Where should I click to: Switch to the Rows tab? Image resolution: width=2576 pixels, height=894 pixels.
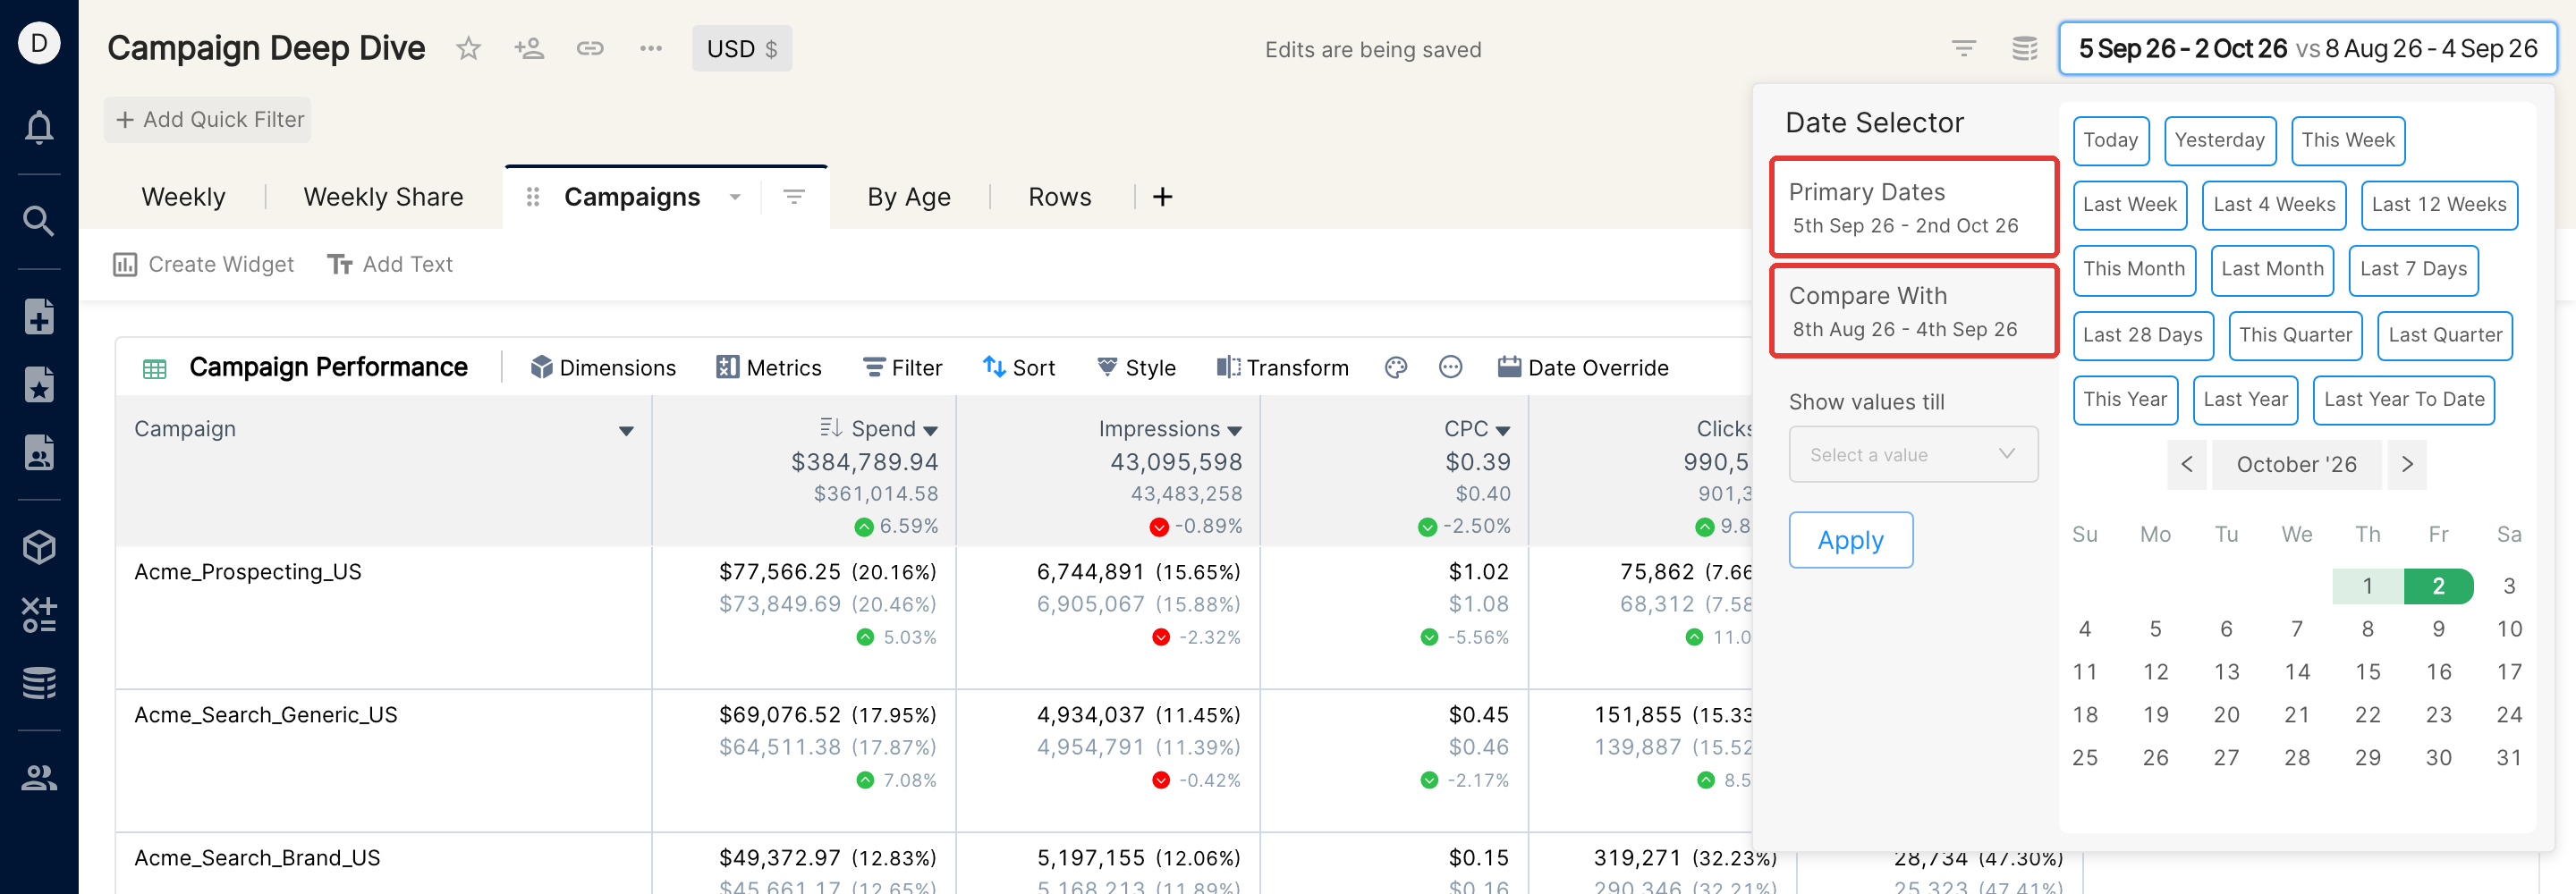point(1060,197)
